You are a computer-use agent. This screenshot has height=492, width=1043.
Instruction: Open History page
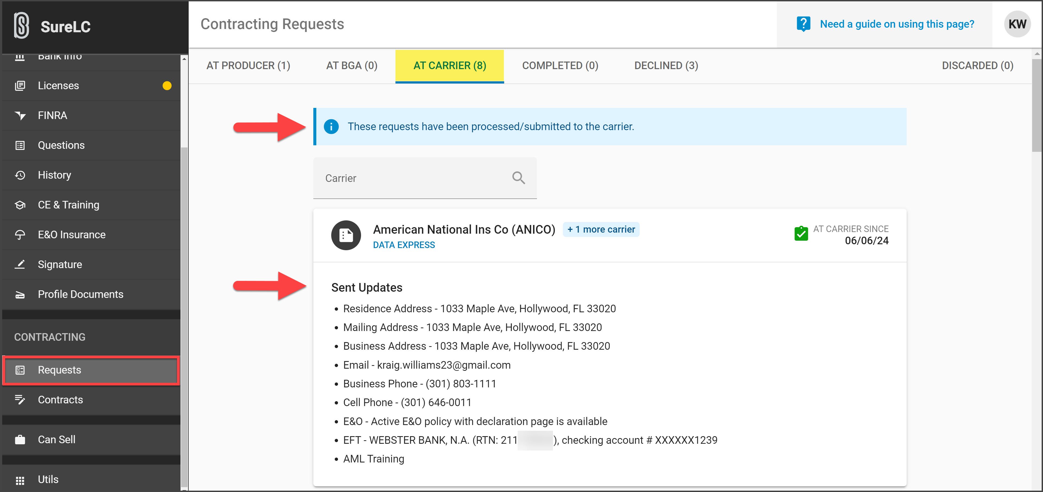pyautogui.click(x=91, y=175)
